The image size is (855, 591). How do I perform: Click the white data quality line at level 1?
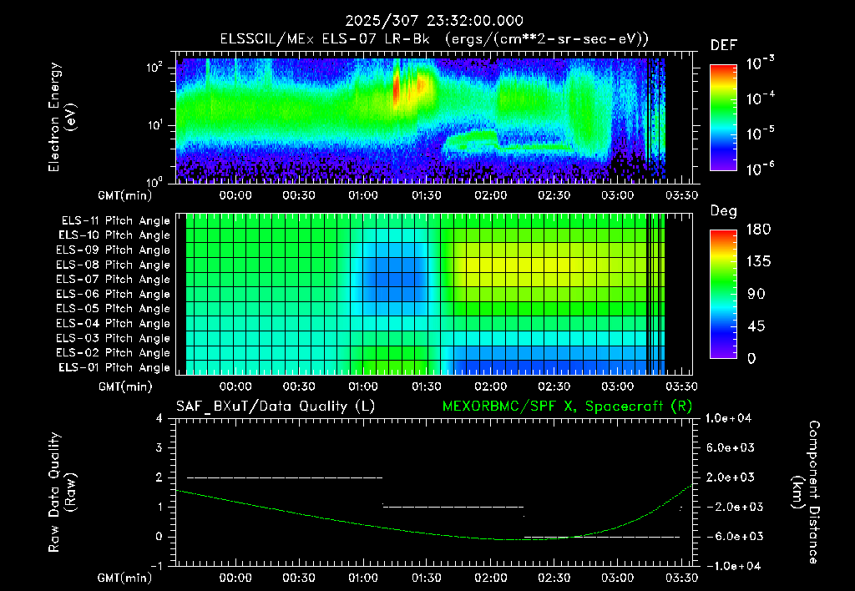point(453,507)
